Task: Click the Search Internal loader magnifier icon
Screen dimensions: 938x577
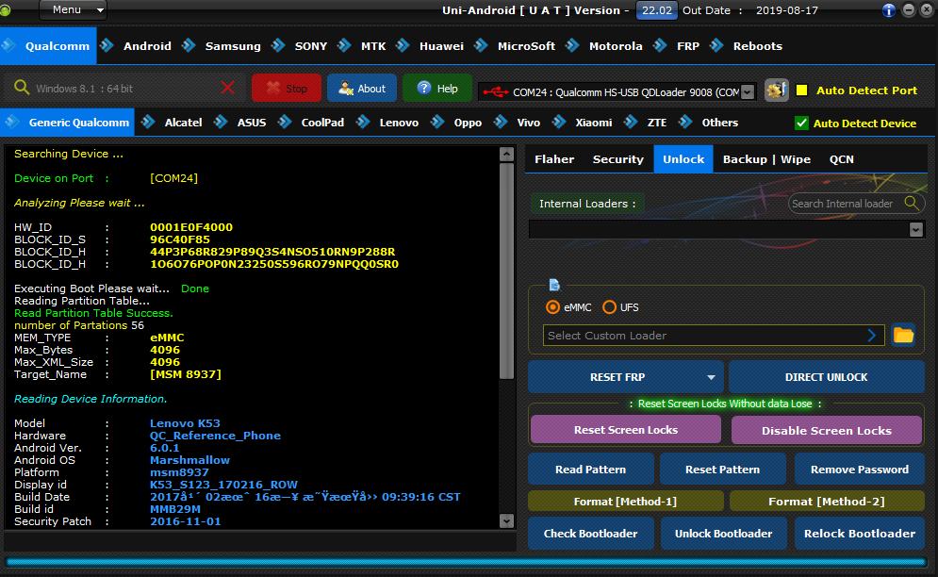Action: [912, 203]
